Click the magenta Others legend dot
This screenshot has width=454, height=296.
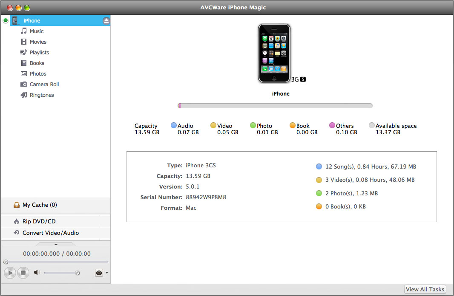[332, 125]
